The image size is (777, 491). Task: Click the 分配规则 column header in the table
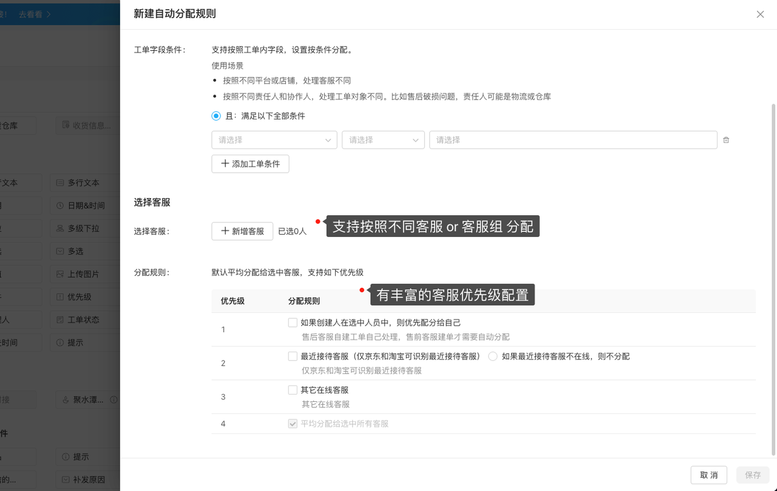pos(304,301)
